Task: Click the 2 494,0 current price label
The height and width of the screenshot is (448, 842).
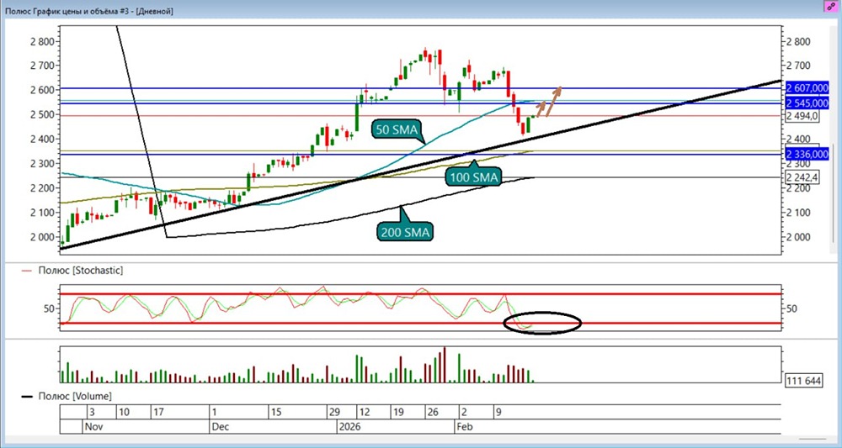Action: (x=802, y=116)
